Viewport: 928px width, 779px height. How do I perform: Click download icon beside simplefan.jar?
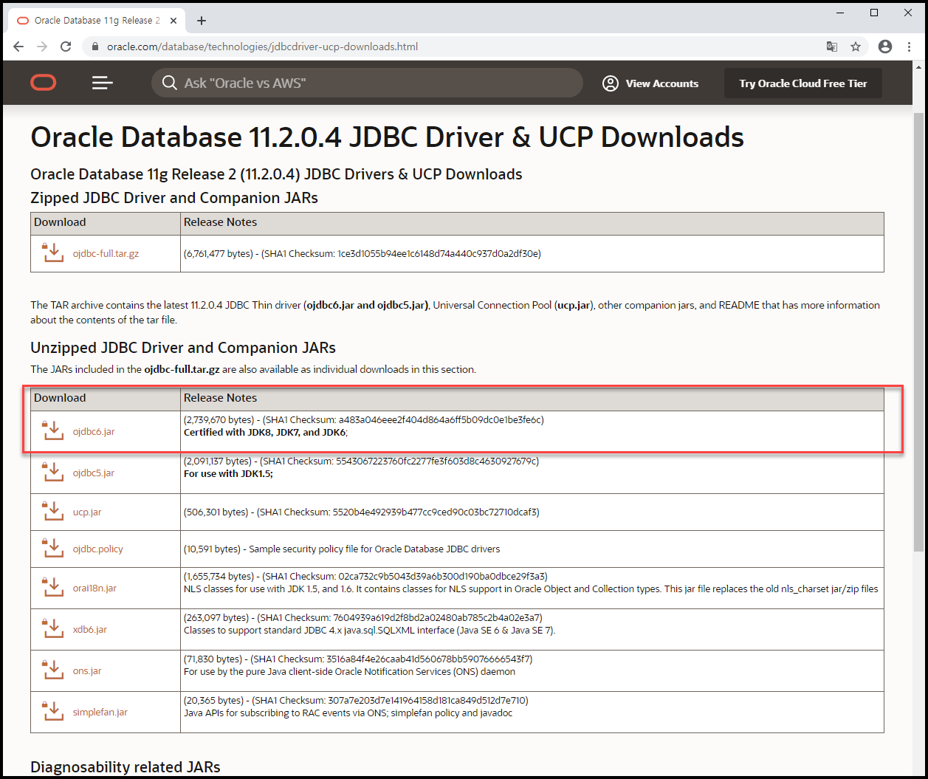pyautogui.click(x=52, y=712)
